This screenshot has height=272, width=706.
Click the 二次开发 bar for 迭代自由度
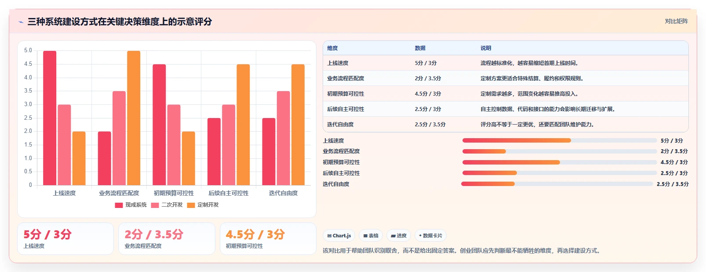click(x=284, y=138)
